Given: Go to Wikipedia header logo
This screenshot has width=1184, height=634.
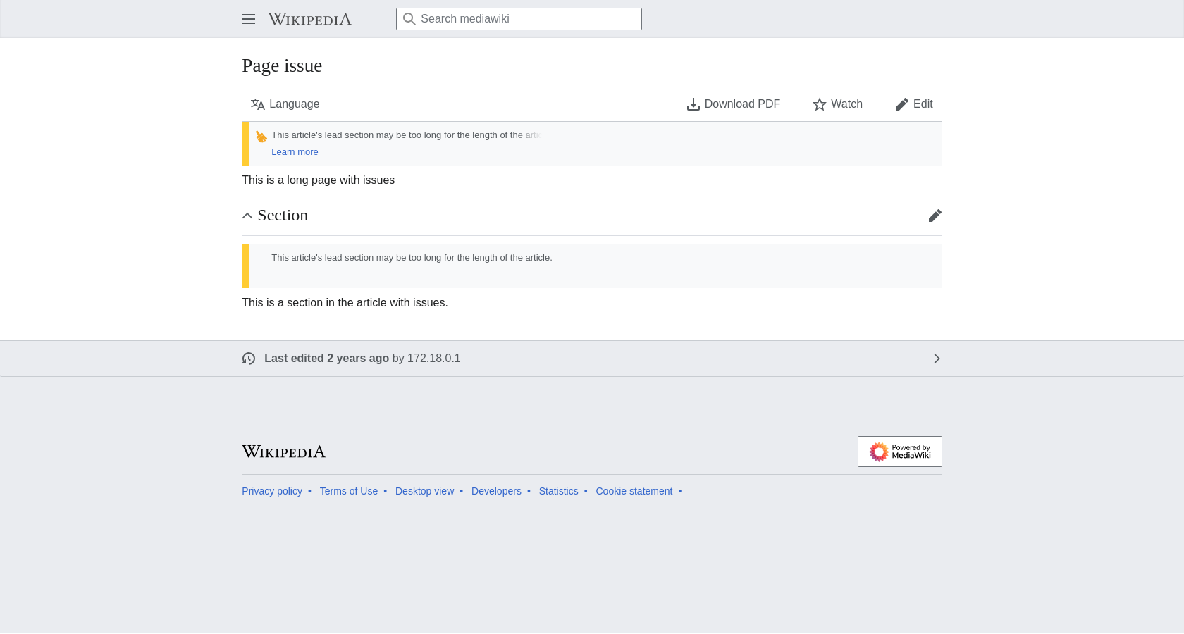Looking at the screenshot, I should (309, 19).
